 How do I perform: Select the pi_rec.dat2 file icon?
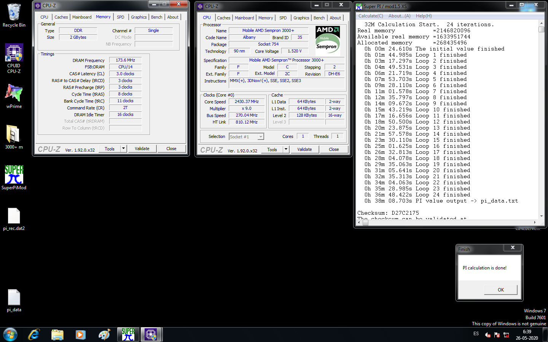[14, 219]
